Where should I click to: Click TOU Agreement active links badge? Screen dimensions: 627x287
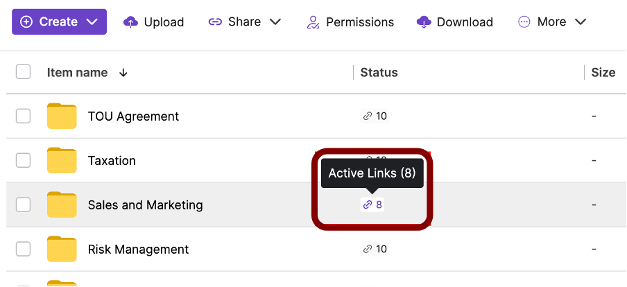pyautogui.click(x=375, y=116)
